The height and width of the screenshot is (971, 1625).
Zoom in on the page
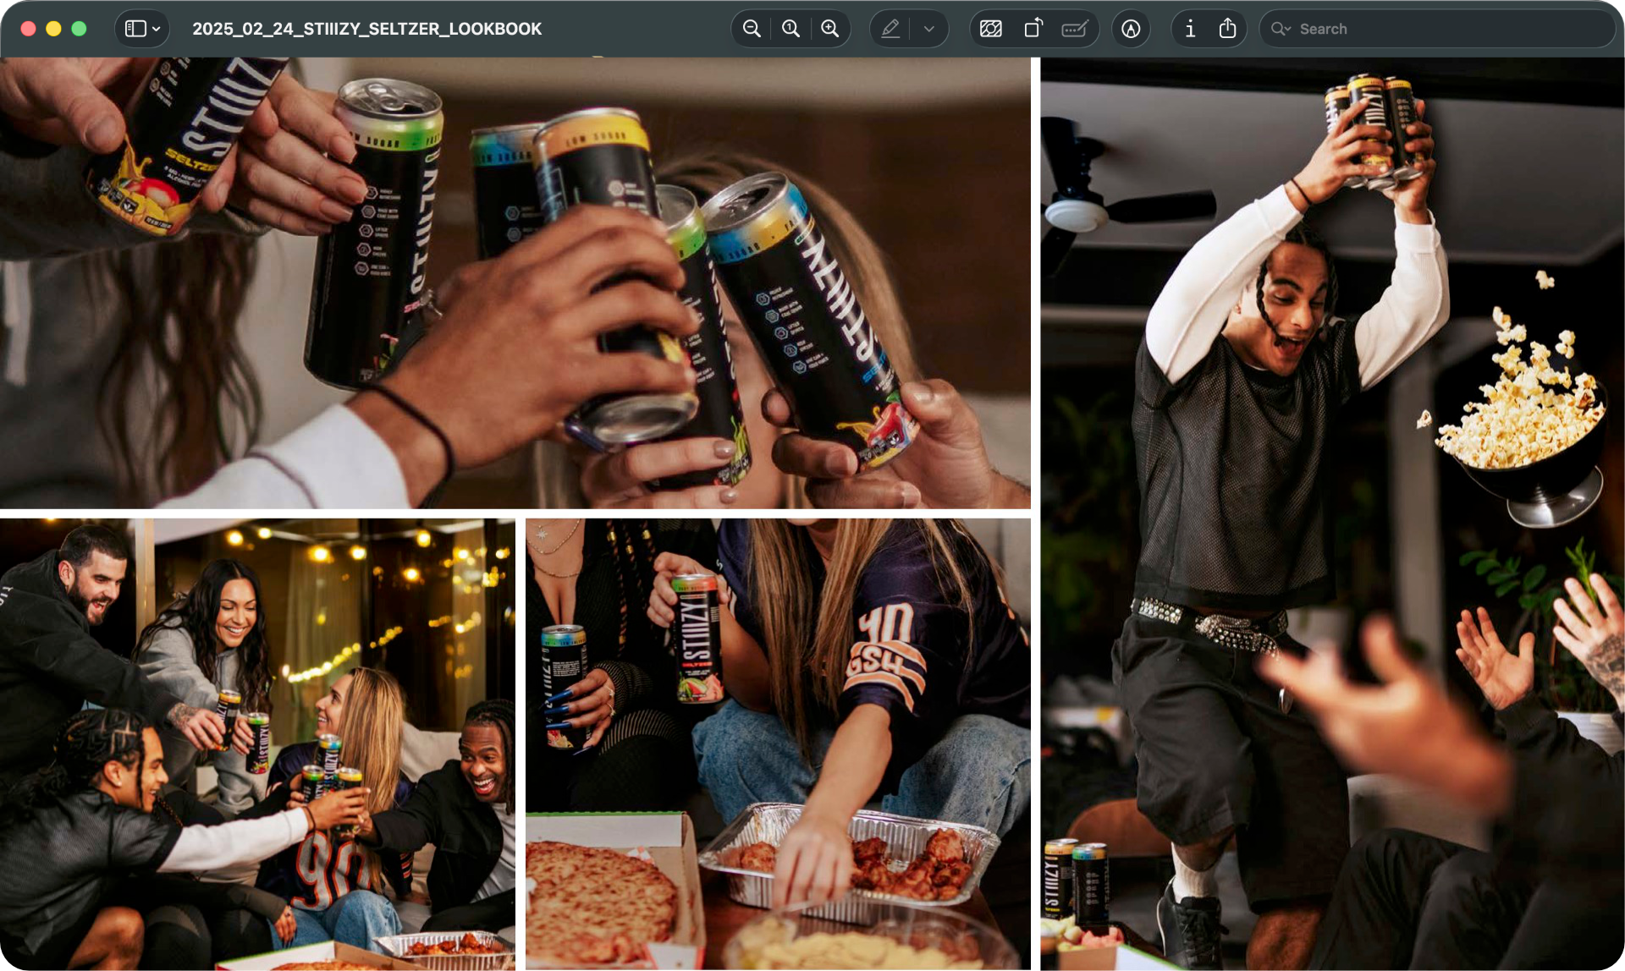pos(829,28)
